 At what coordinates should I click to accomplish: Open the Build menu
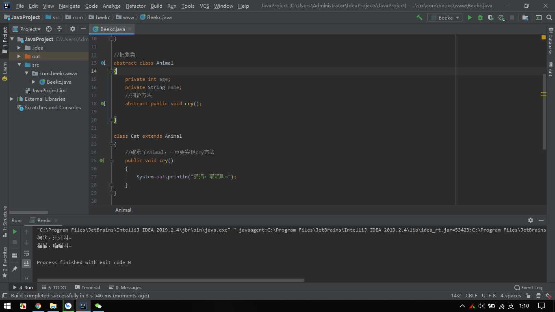pyautogui.click(x=156, y=6)
